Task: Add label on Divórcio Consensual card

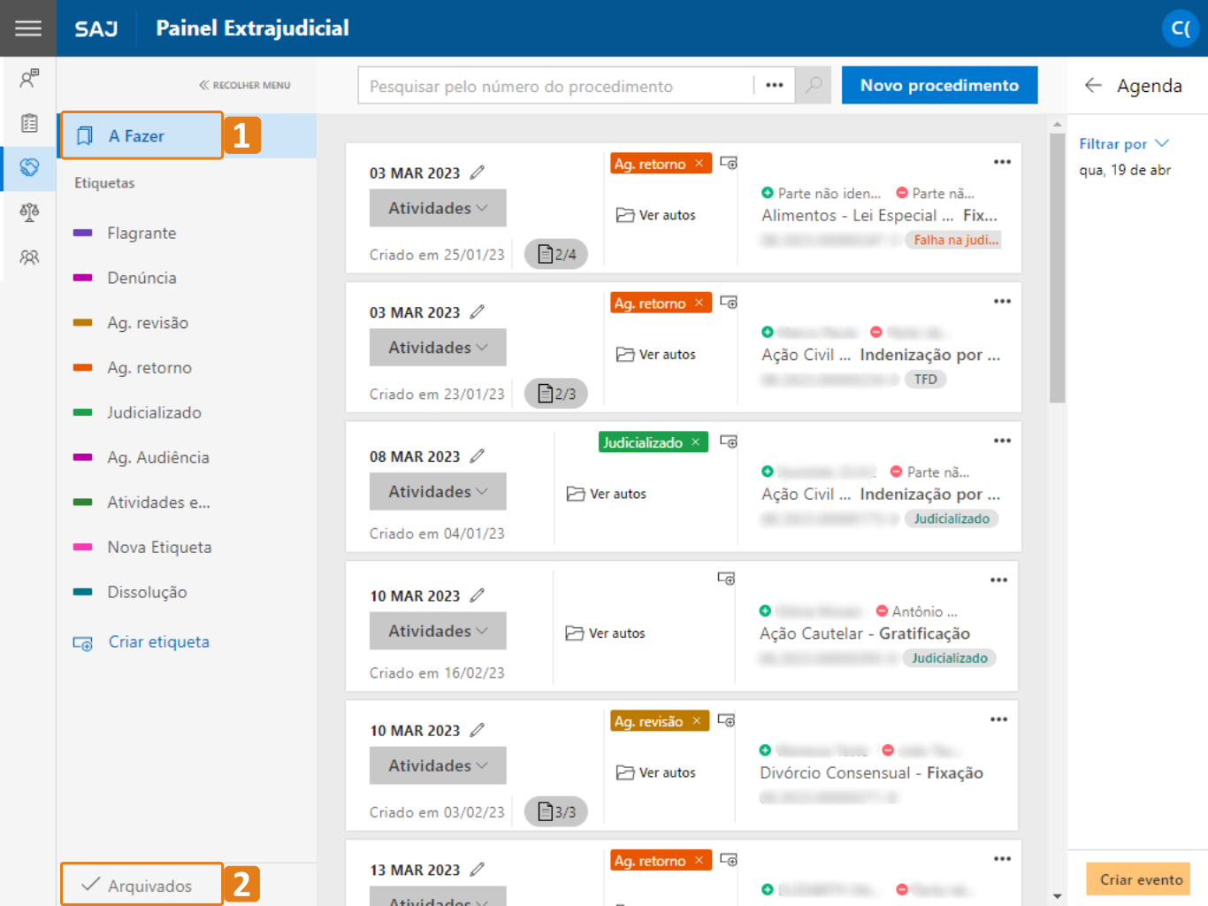Action: click(x=726, y=720)
